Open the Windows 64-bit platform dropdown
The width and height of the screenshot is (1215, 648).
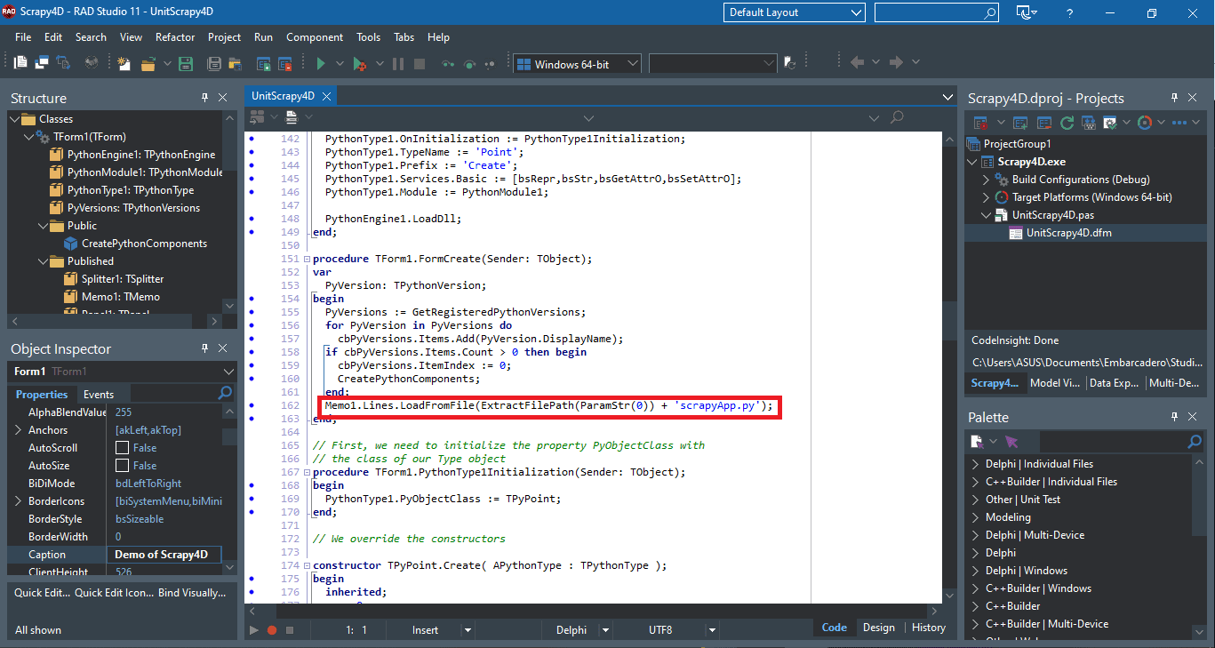click(577, 64)
